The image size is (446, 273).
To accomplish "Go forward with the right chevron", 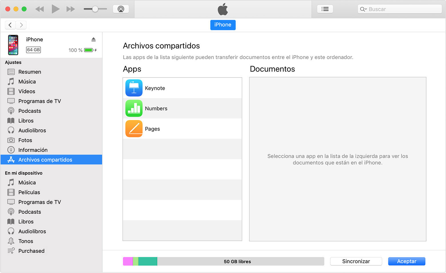I will (x=21, y=25).
